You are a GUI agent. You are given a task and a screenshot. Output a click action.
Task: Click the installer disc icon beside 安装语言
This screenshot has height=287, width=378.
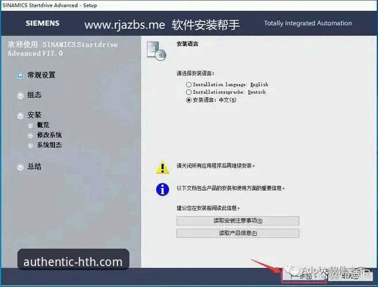tap(156, 51)
